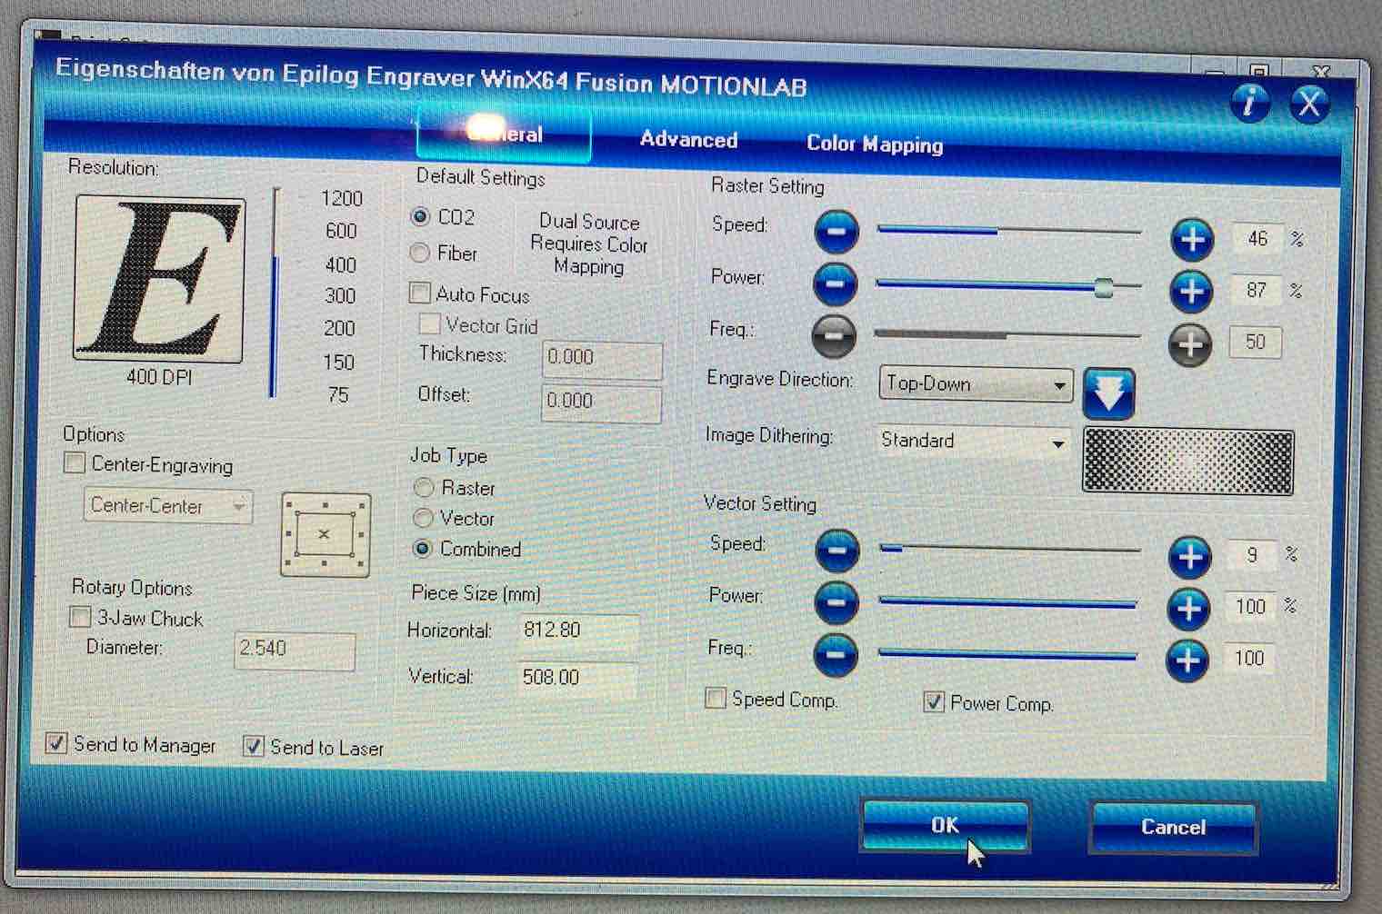
Task: Uncheck Send to Manager
Action: coord(56,743)
